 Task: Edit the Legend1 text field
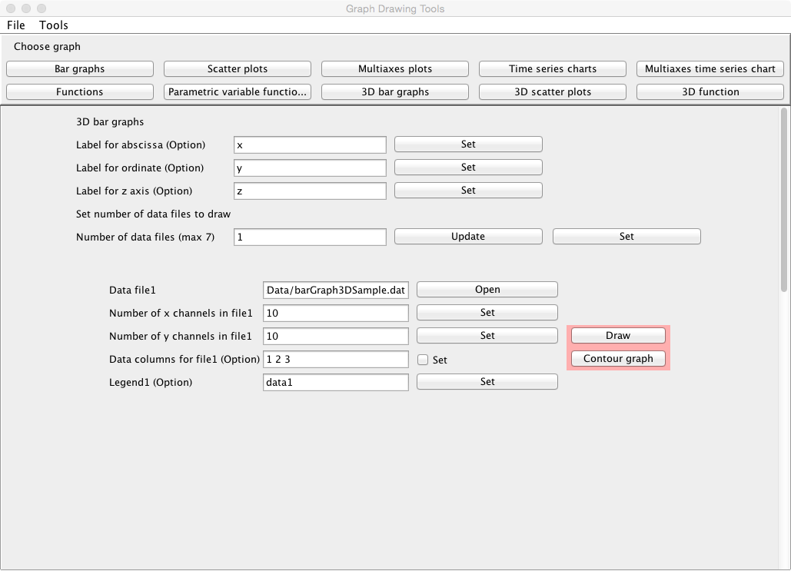coord(336,383)
